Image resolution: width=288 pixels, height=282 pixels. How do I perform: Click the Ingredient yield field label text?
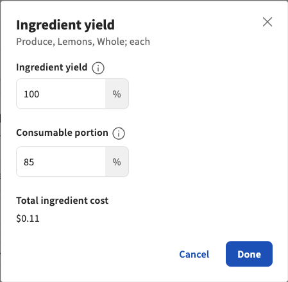[52, 67]
